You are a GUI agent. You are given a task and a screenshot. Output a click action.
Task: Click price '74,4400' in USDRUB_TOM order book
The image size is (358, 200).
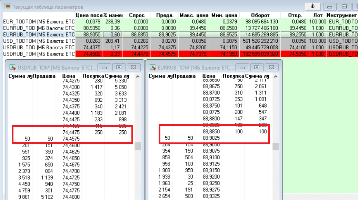(x=71, y=113)
